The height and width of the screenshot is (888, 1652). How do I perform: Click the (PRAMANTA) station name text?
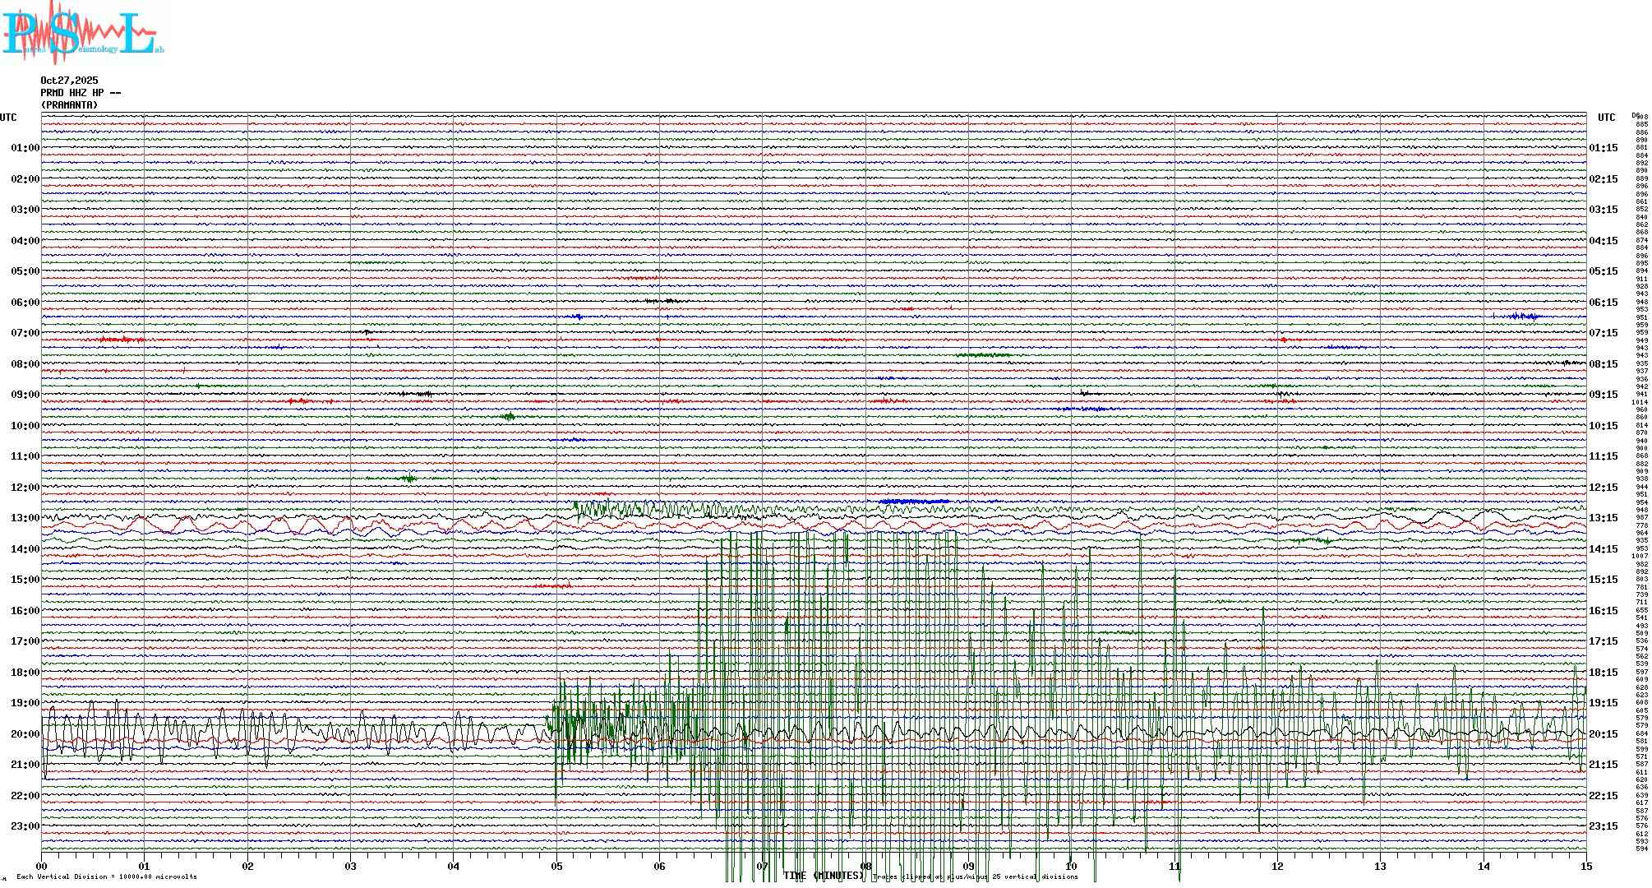[69, 105]
